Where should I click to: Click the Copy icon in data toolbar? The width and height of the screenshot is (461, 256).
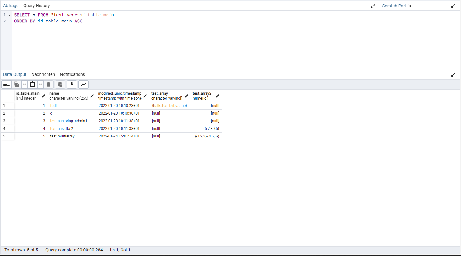[17, 85]
